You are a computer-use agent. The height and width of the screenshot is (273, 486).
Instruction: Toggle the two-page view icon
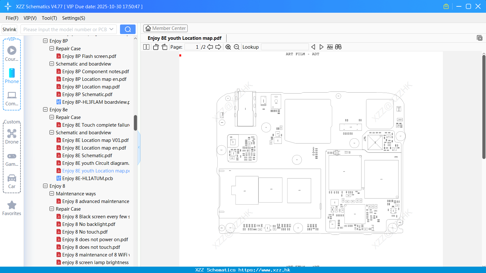pyautogui.click(x=146, y=47)
